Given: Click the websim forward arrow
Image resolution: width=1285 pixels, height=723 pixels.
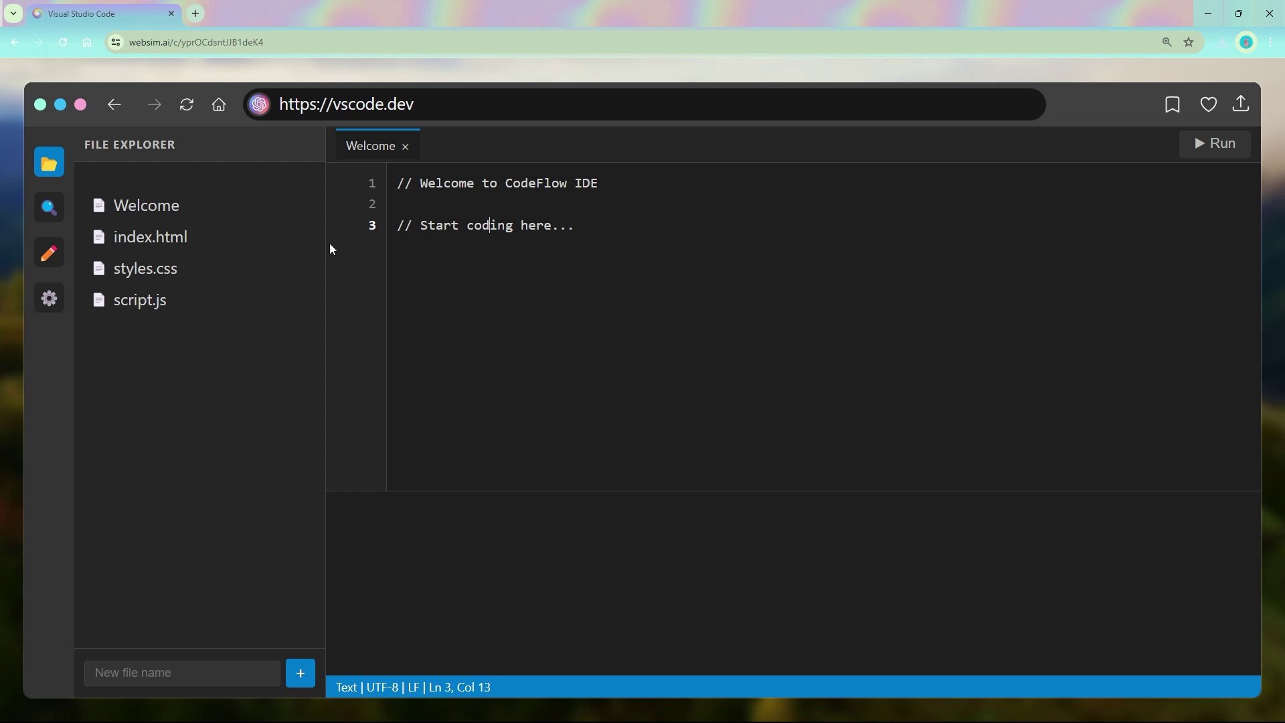Looking at the screenshot, I should coord(155,104).
